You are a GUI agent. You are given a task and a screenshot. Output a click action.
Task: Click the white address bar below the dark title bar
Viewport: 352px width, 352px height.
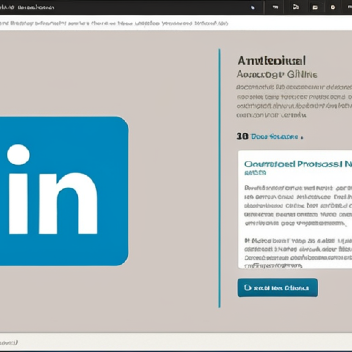[x=176, y=23]
